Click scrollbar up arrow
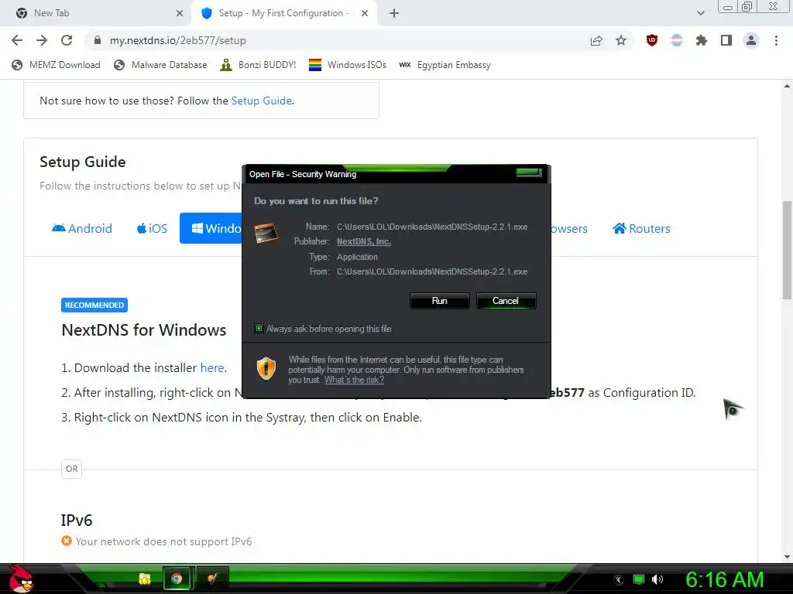This screenshot has height=594, width=793. pos(787,87)
